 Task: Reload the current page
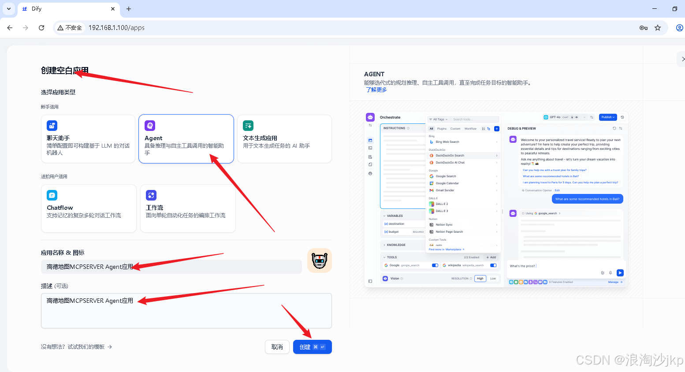pyautogui.click(x=41, y=28)
